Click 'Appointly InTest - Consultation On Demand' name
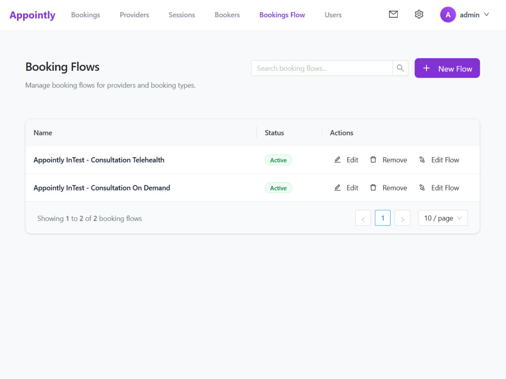The width and height of the screenshot is (506, 379). tap(102, 187)
